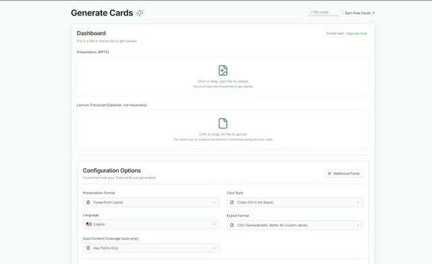
Task: Expand Presentation Format via its chevron arrow
Action: click(x=214, y=203)
